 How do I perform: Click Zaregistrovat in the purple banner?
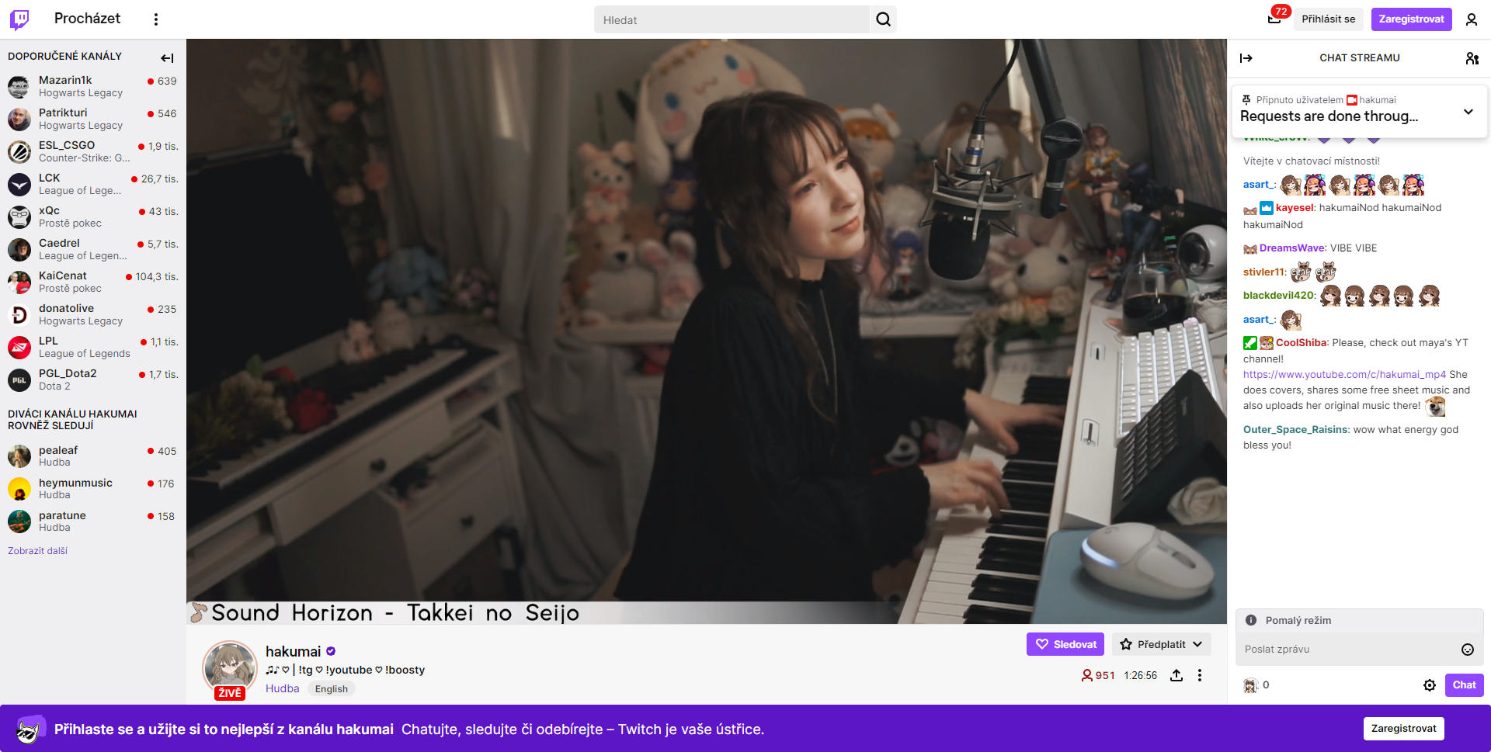(1403, 728)
